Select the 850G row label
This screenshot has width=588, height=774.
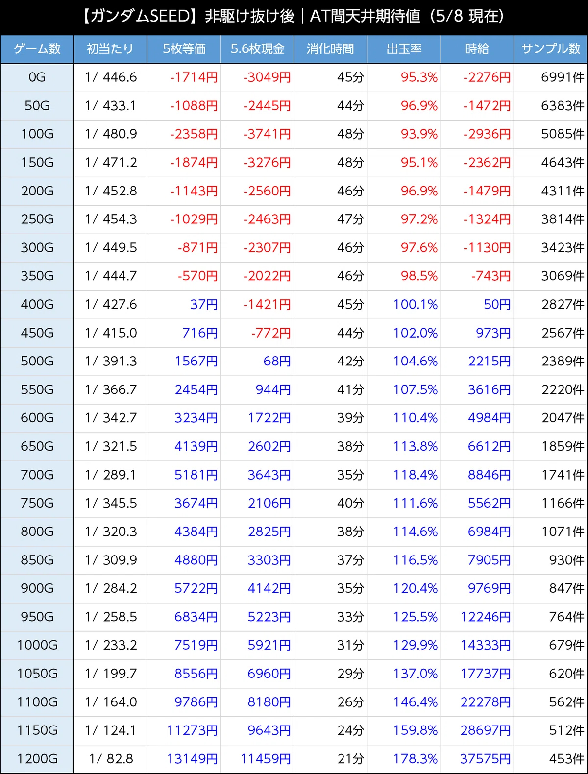pos(37,560)
